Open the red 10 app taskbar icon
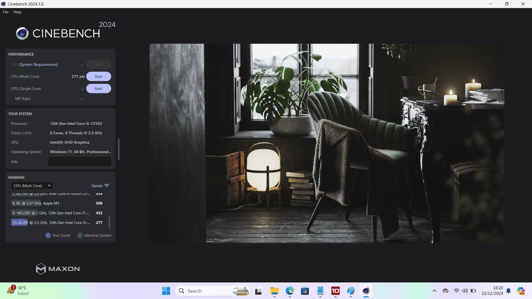The image size is (532, 299). 336,291
